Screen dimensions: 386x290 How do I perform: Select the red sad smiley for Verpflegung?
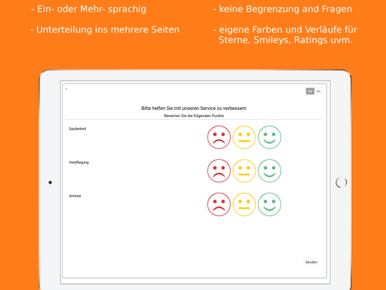(x=219, y=171)
